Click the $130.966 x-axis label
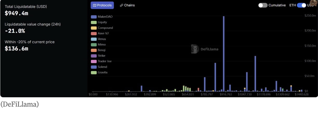 coord(112,94)
